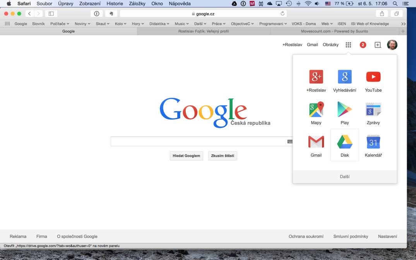Open Obrázky link in header

tap(330, 45)
